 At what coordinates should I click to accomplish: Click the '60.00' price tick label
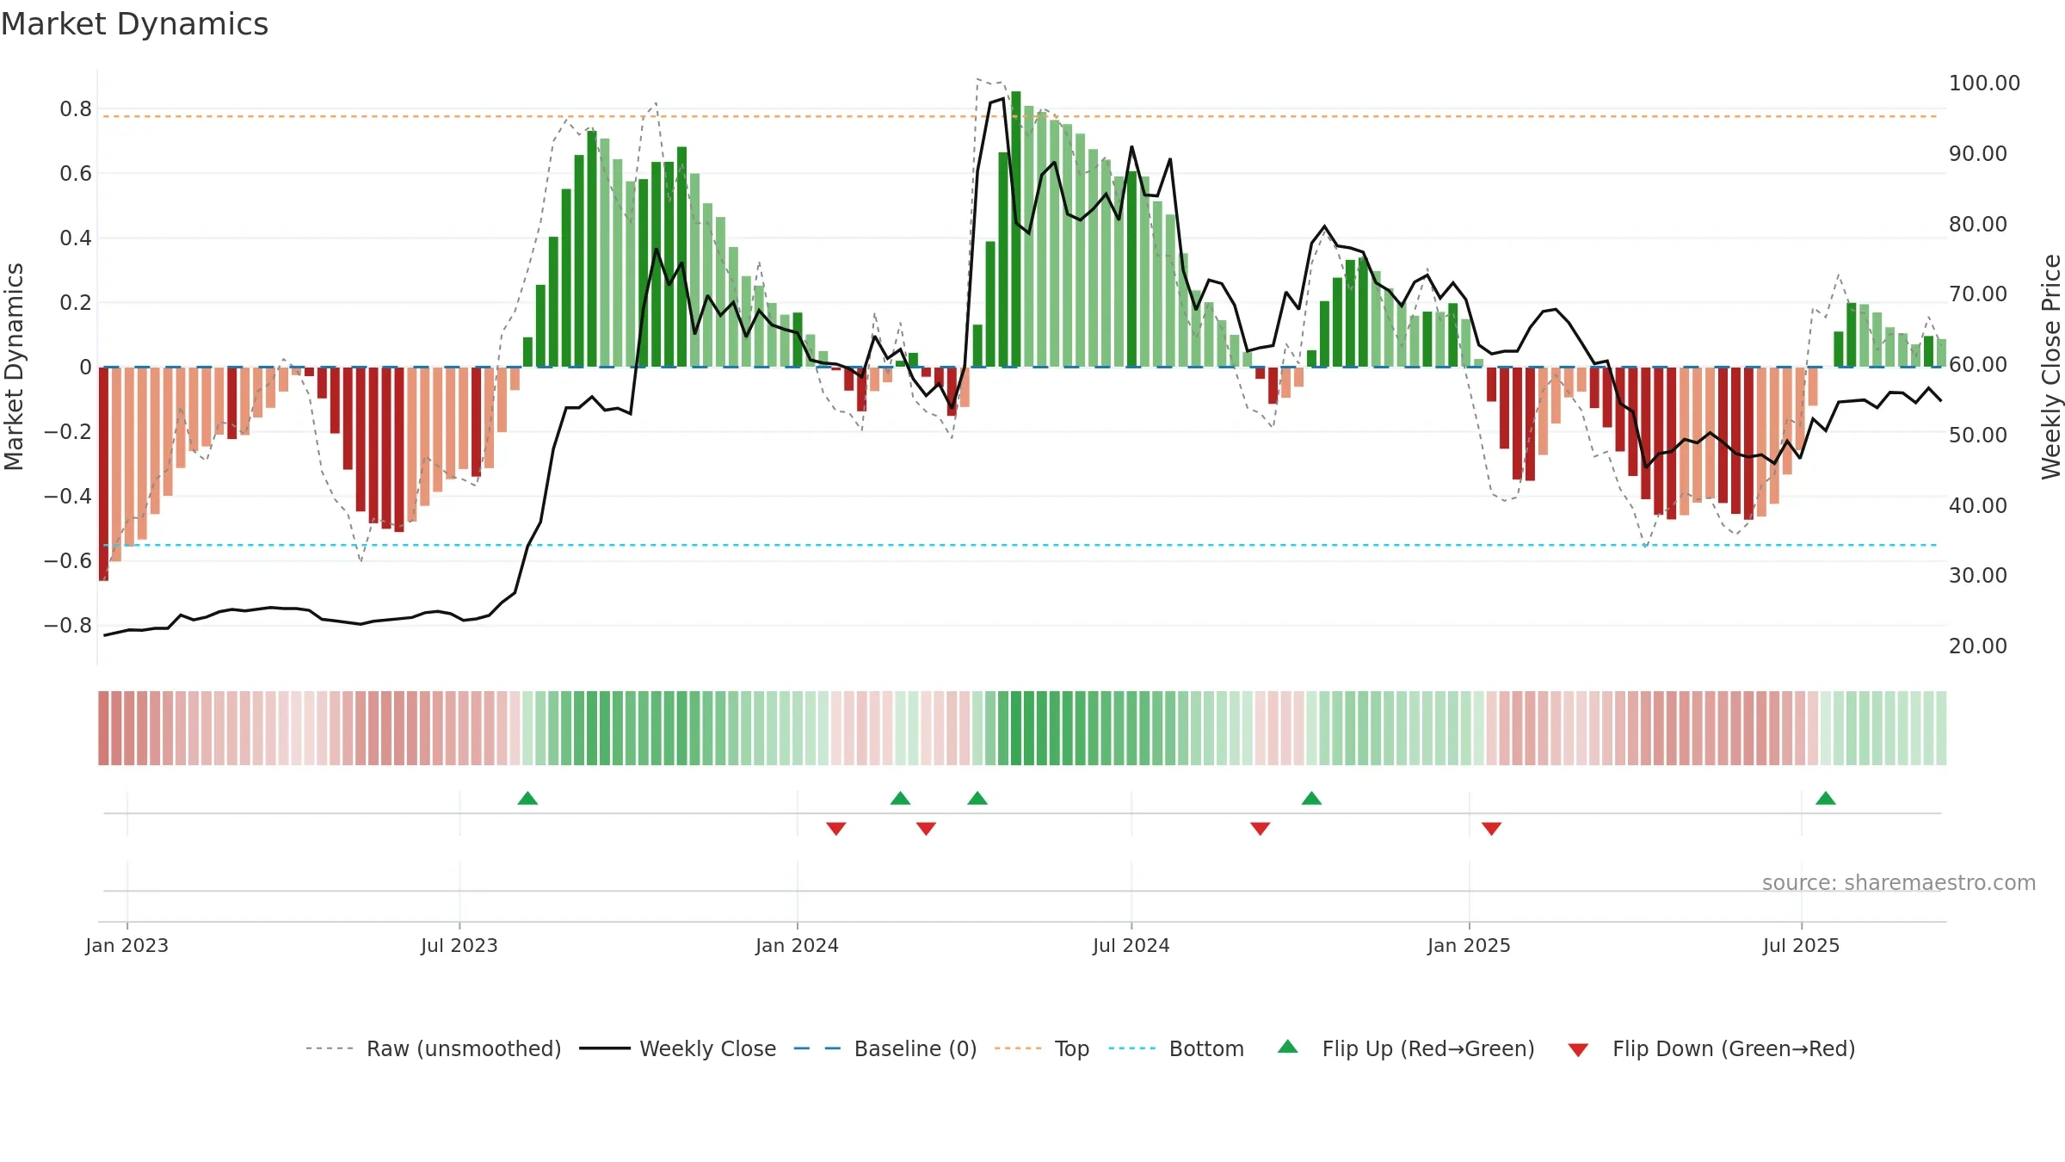[1978, 365]
